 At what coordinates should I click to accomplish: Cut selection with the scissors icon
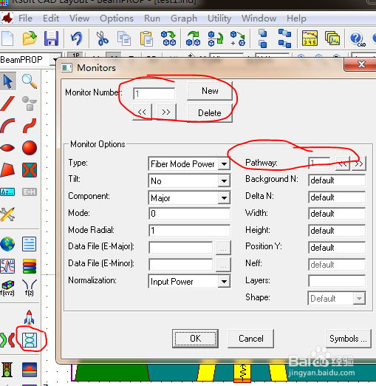(x=102, y=38)
